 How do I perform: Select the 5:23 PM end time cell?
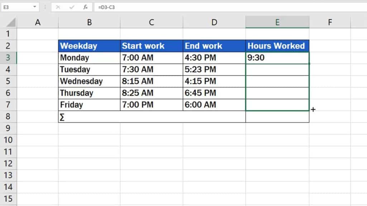(214, 69)
